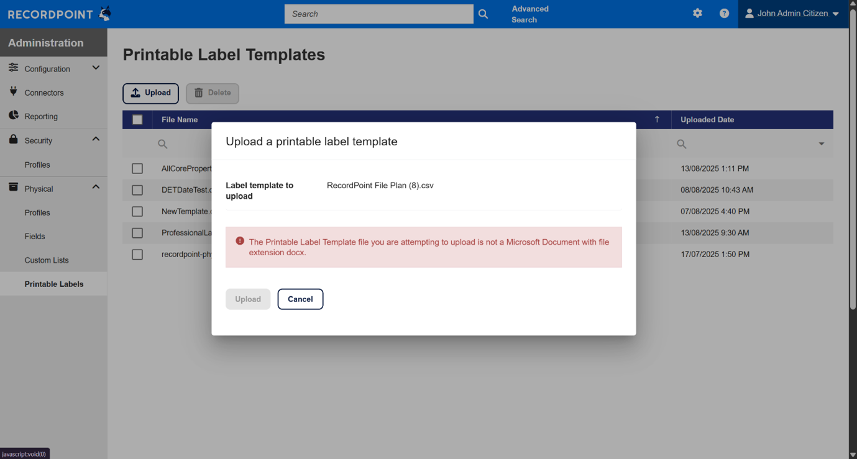This screenshot has width=857, height=459.
Task: Check the DETDateTest row checkbox
Action: pyautogui.click(x=137, y=190)
